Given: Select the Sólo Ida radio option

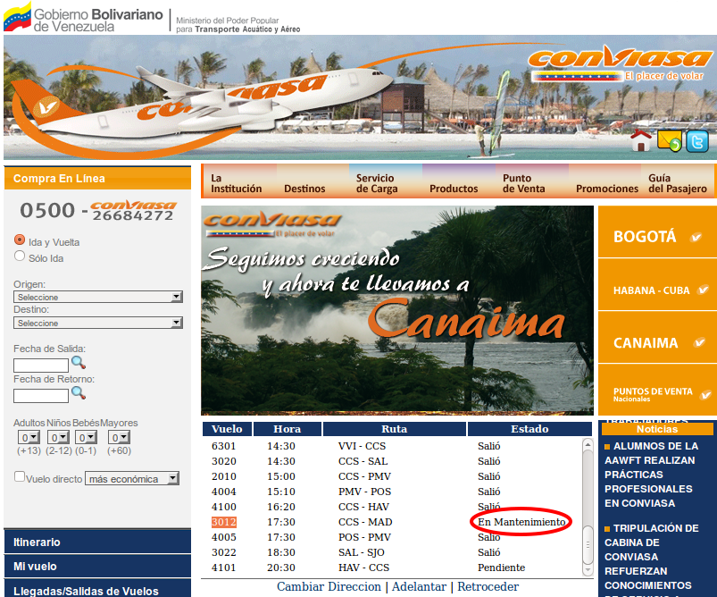Looking at the screenshot, I should [x=20, y=257].
